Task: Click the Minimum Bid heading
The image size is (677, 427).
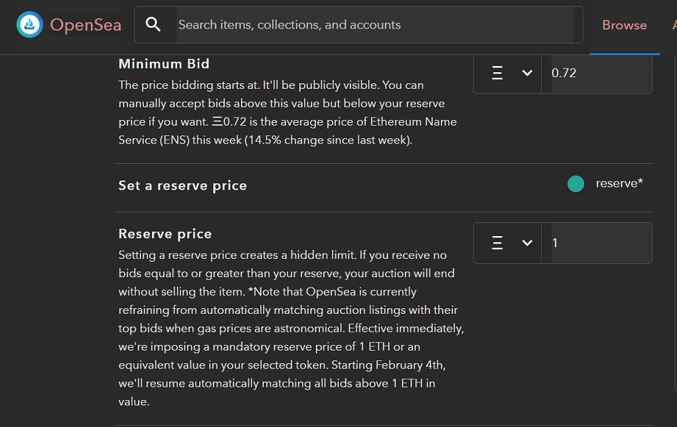Action: (x=164, y=64)
